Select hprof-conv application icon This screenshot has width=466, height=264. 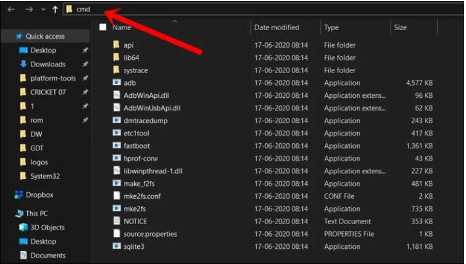[117, 158]
